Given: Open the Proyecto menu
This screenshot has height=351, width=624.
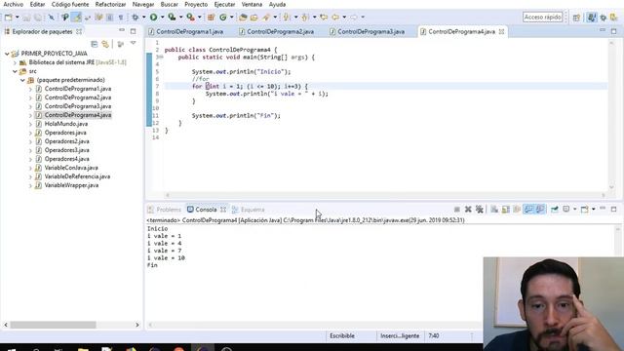Looking at the screenshot, I should pyautogui.click(x=196, y=4).
